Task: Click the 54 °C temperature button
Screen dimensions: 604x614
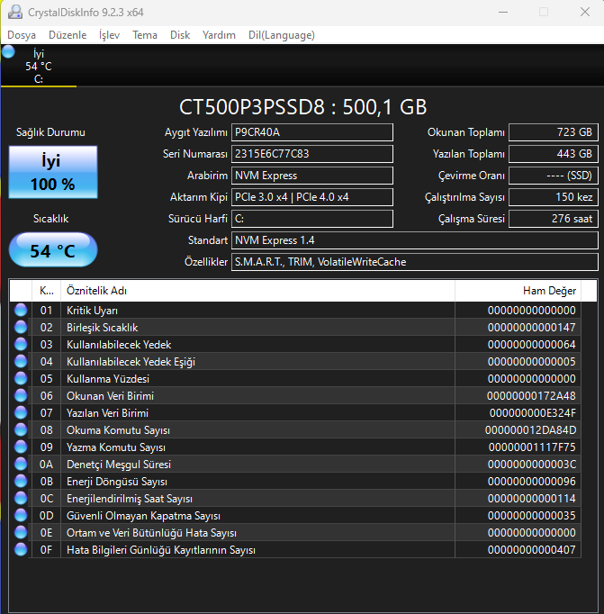Action: click(x=53, y=249)
